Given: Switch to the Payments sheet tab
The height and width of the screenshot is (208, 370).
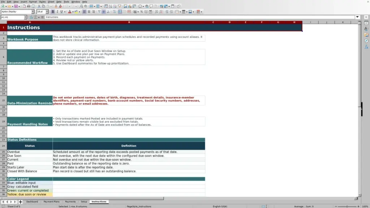Looking at the screenshot, I should point(70,201).
